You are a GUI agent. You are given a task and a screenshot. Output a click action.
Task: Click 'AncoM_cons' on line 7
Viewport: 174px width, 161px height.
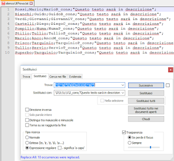tap(56, 38)
